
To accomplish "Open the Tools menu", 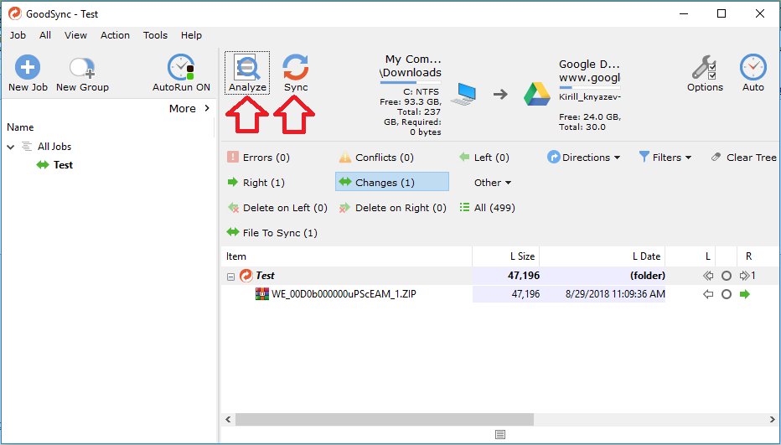I will click(x=155, y=35).
